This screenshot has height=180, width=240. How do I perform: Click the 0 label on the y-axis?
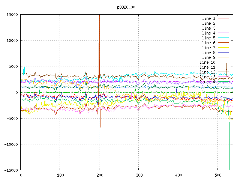(x=17, y=93)
